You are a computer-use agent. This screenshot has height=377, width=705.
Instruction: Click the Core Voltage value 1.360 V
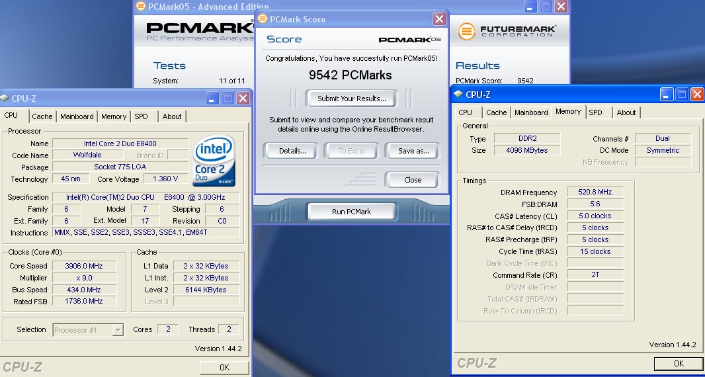pos(165,179)
